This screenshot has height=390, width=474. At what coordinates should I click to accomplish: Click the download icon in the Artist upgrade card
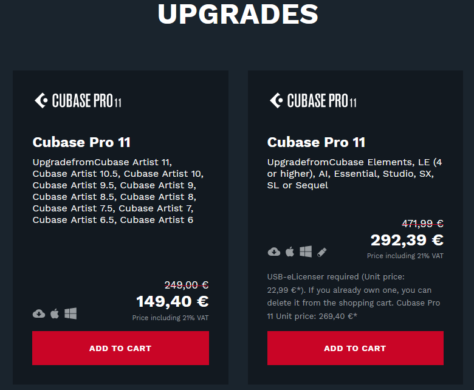[39, 313]
